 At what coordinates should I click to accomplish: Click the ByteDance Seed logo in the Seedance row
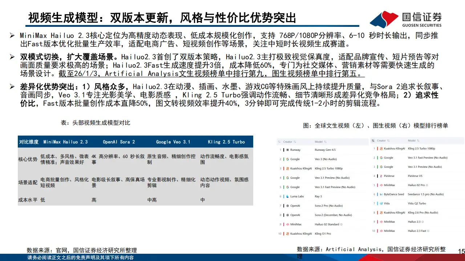click(x=381, y=194)
